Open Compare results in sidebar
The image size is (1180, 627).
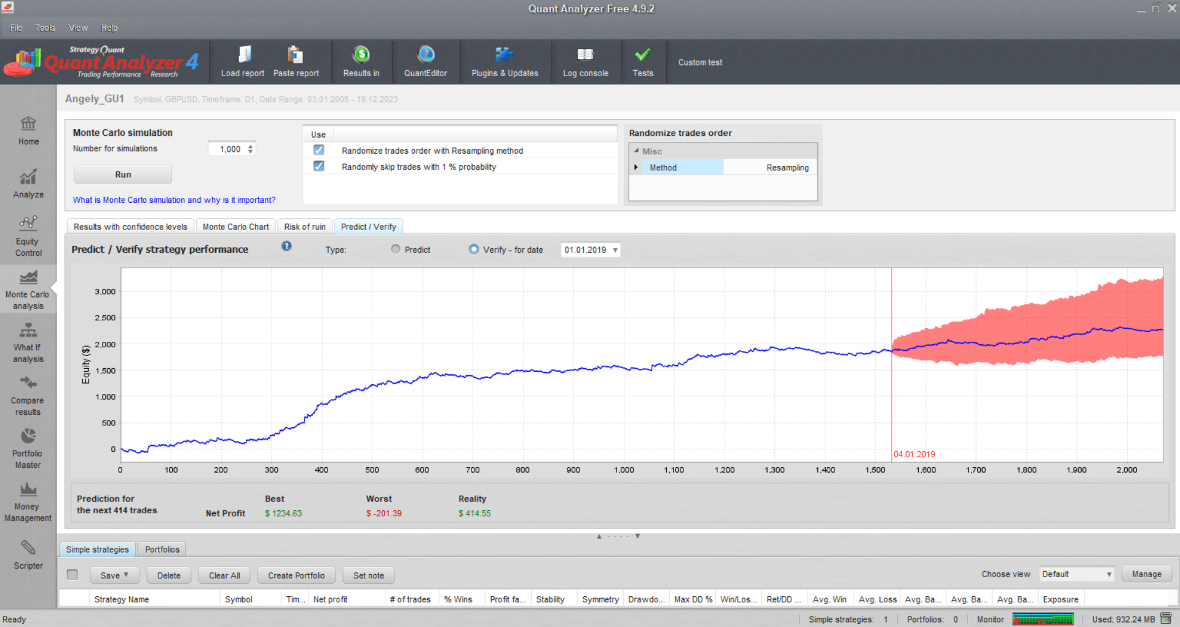pos(28,396)
